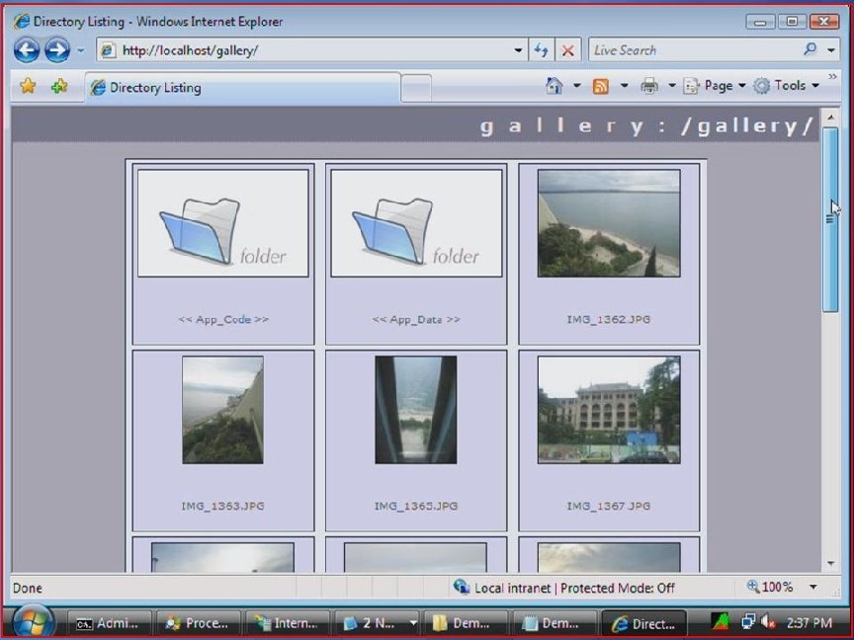Viewport: 854px width, 640px height.
Task: Expand the Feeds dropdown arrow
Action: tap(624, 86)
